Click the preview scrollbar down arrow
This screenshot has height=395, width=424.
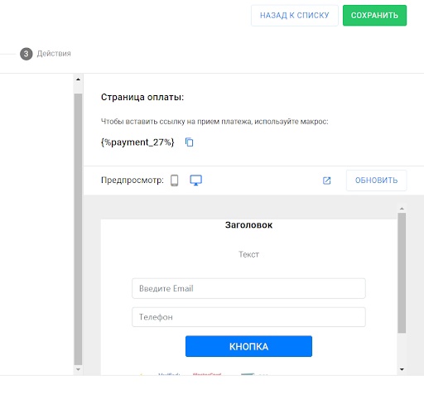[402, 369]
